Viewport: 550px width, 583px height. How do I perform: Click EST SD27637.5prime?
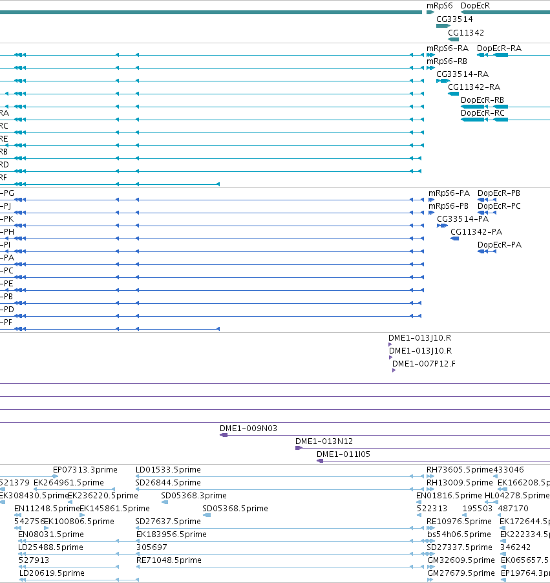tap(279, 528)
